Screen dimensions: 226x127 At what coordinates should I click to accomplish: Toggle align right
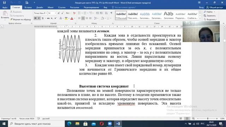(x=87, y=18)
